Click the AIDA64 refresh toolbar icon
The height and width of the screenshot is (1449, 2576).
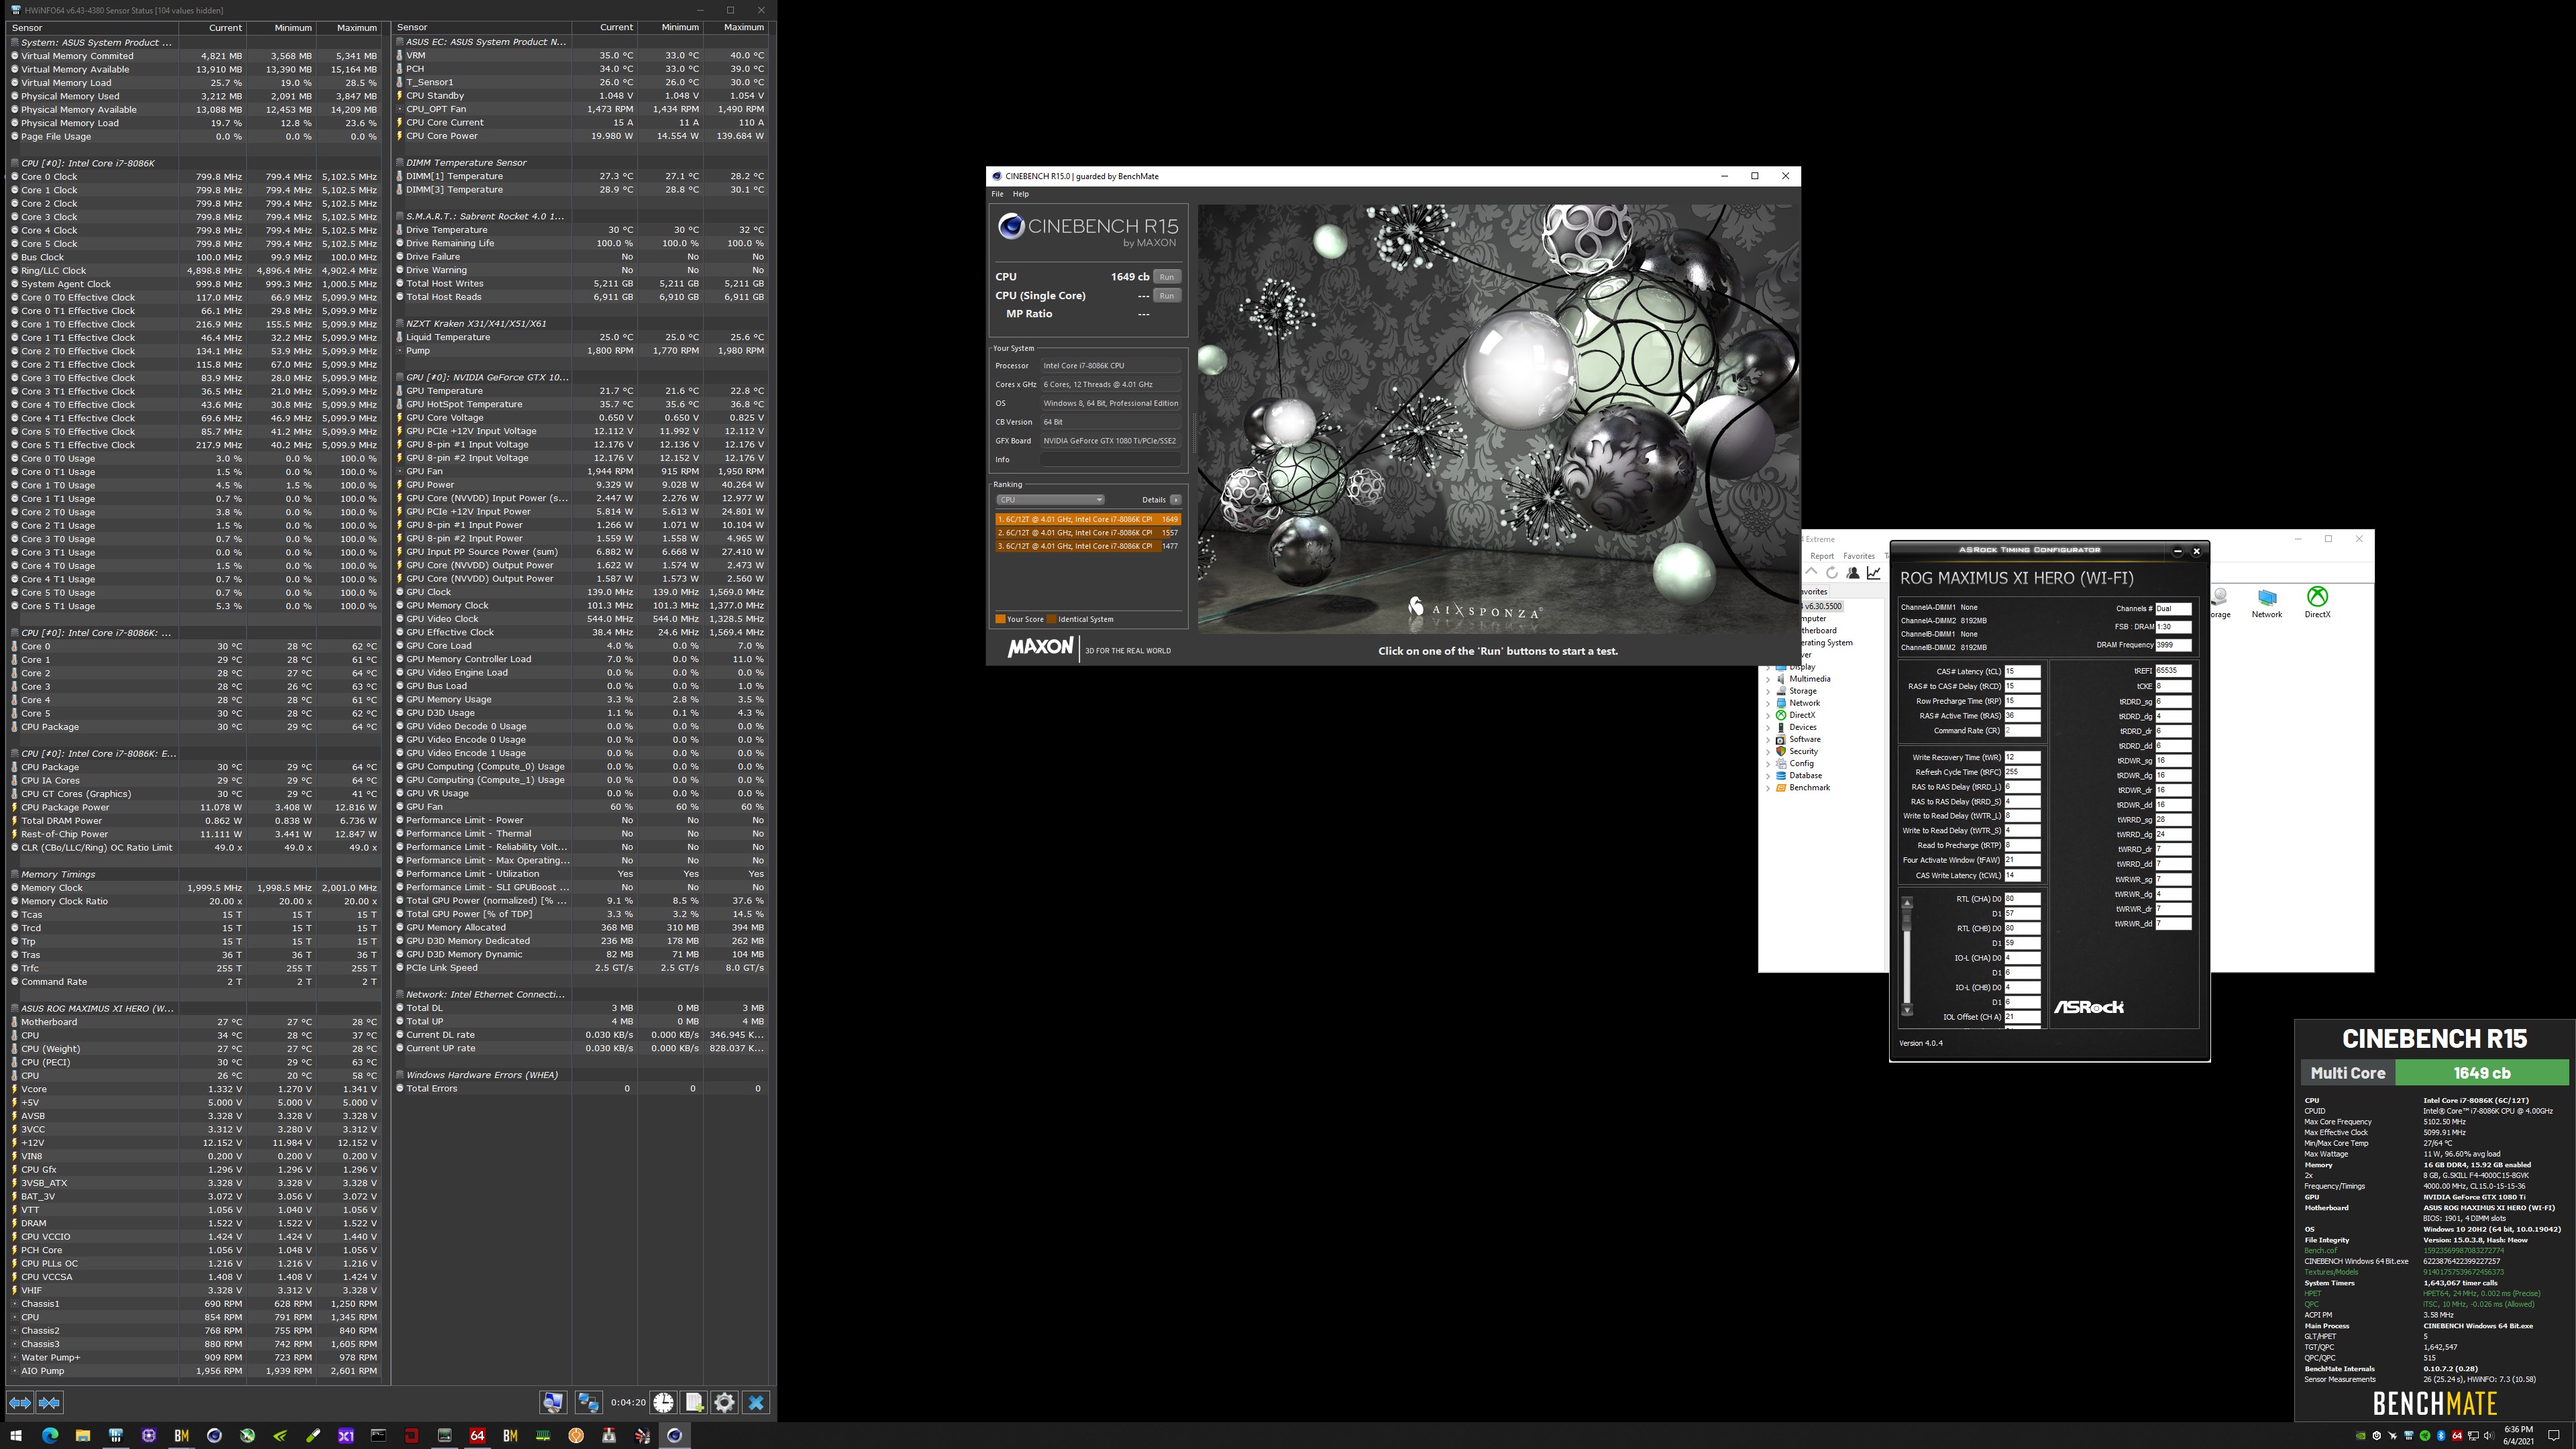click(x=1832, y=573)
